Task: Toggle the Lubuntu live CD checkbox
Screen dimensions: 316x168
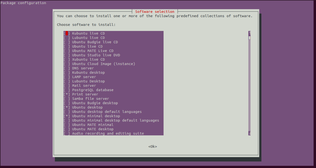Action: (67, 38)
